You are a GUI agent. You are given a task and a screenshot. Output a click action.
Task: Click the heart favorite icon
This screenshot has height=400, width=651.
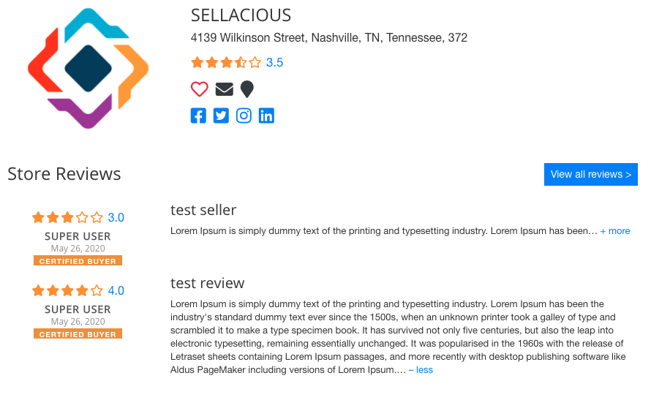tap(199, 88)
